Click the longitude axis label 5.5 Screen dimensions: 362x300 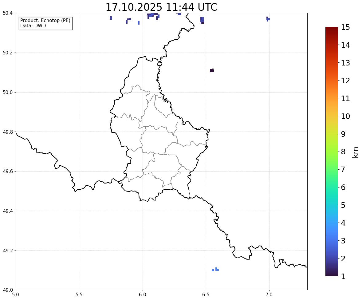tap(79, 295)
